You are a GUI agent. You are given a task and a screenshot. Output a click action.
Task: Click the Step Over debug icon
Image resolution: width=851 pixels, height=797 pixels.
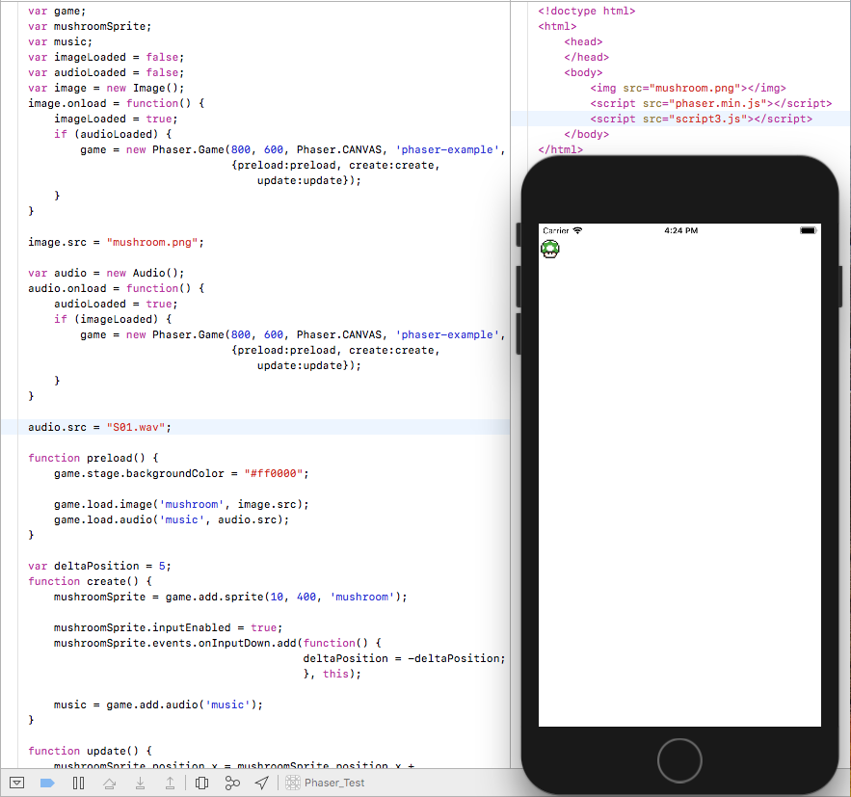point(109,783)
